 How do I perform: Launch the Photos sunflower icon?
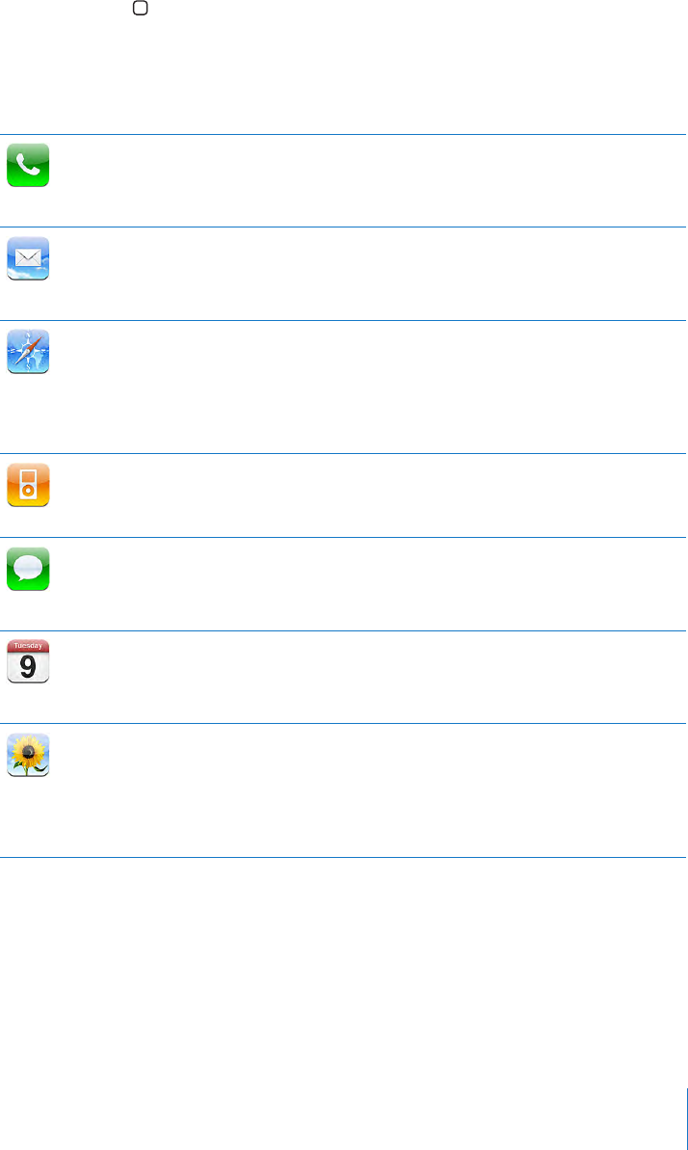28,755
